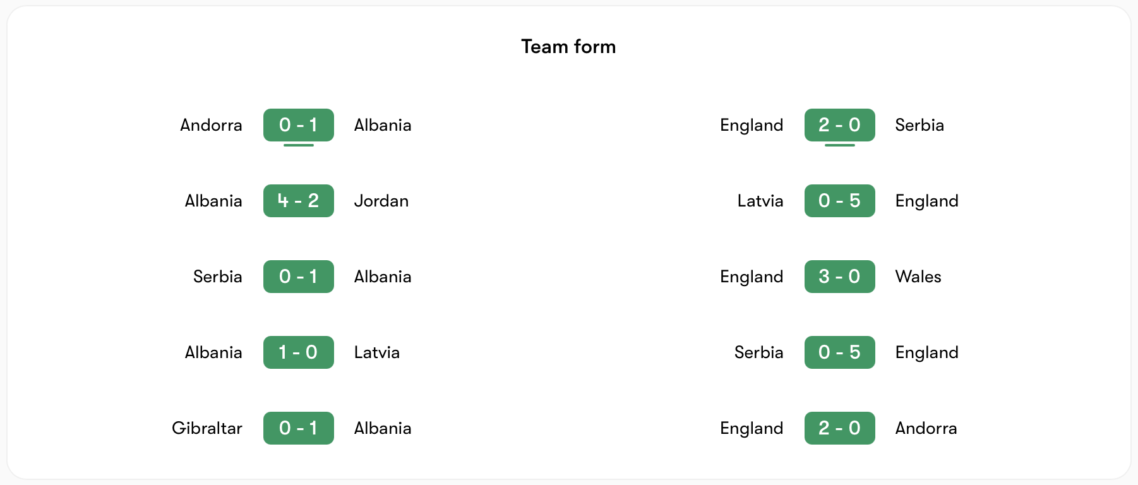Select the Albania 1 - 0 Latvia score
The width and height of the screenshot is (1138, 485).
298,352
